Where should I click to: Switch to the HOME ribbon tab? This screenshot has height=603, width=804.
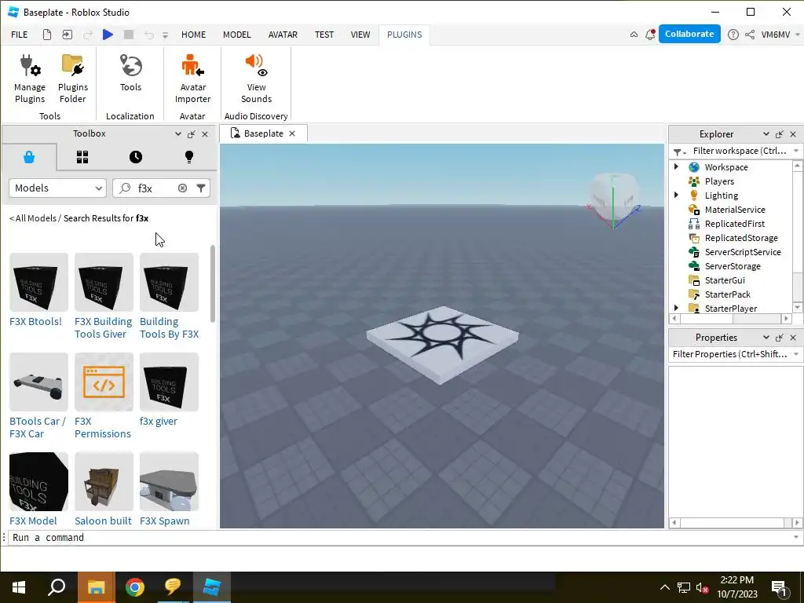coord(193,35)
